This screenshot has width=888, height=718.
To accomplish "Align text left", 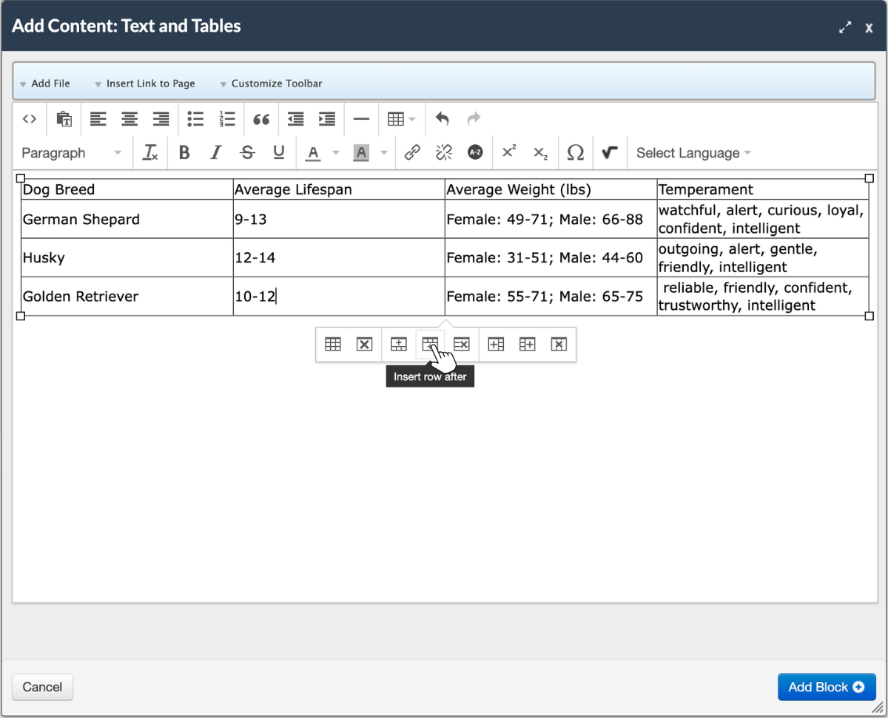I will pos(98,119).
